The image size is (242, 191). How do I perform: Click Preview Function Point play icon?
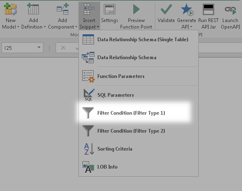pyautogui.click(x=136, y=9)
